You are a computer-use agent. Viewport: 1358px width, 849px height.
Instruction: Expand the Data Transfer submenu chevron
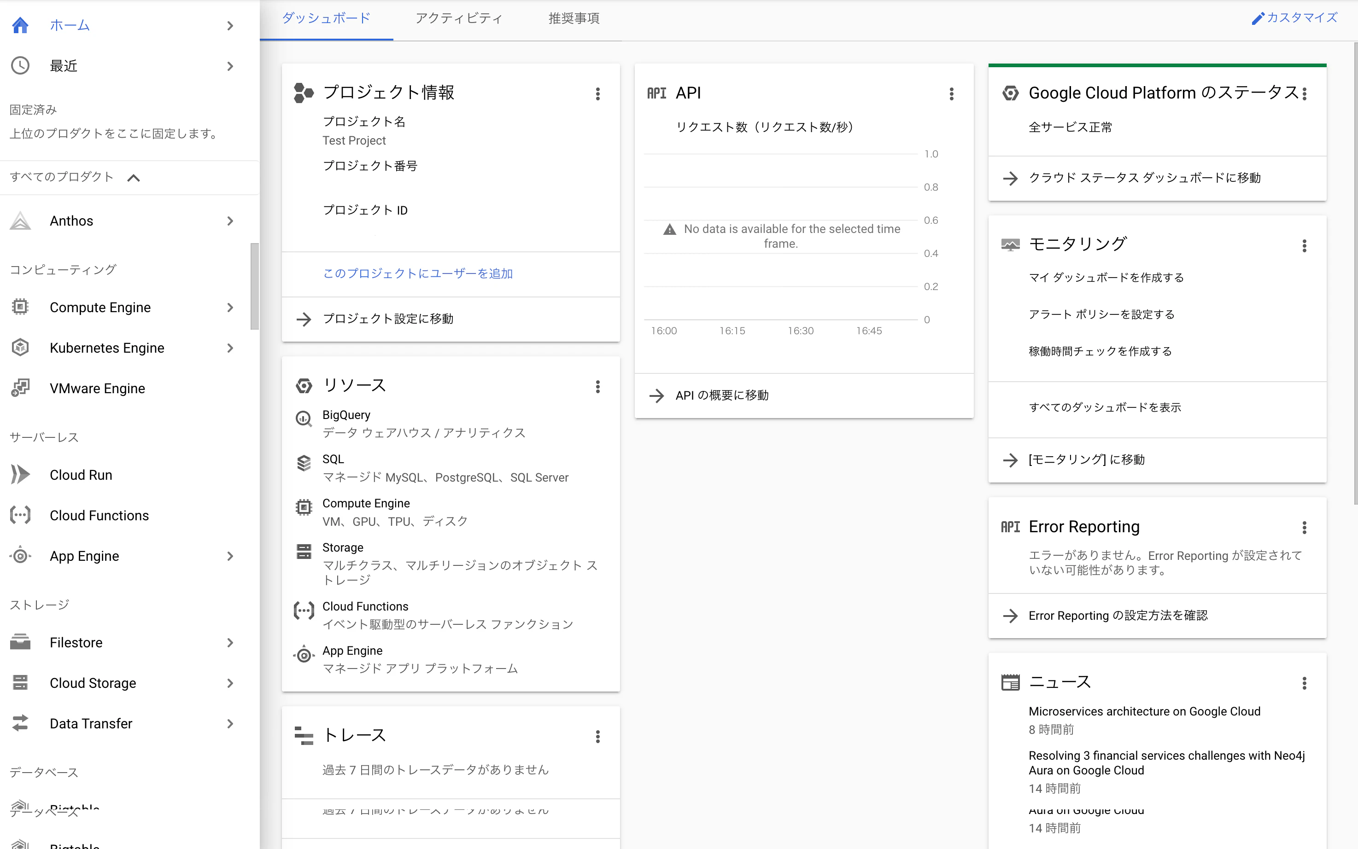point(230,723)
